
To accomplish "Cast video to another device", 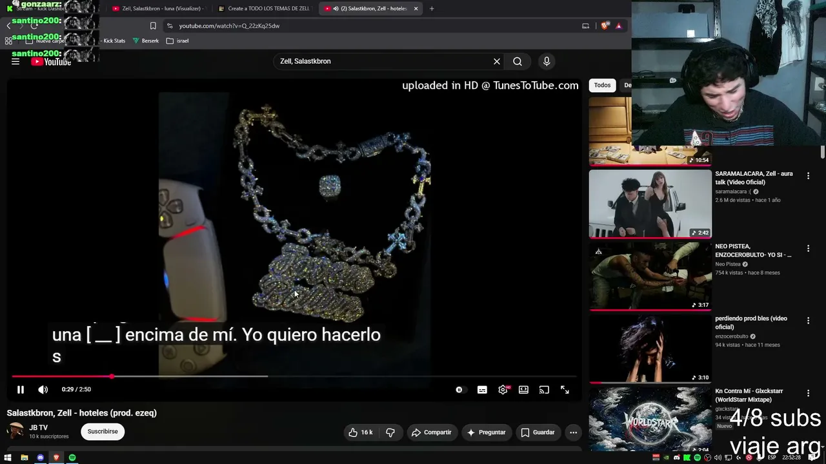I will 544,390.
